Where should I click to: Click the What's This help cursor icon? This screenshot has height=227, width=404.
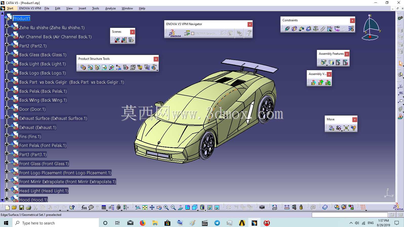(72, 207)
